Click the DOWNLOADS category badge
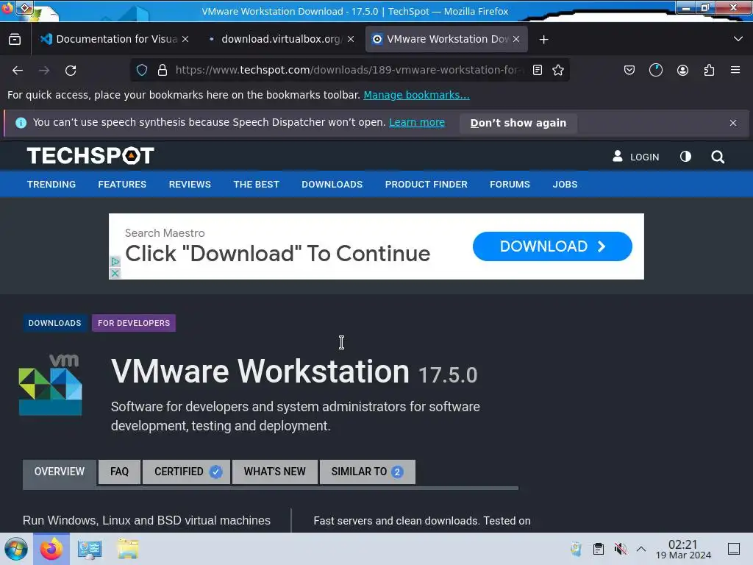 click(x=54, y=323)
